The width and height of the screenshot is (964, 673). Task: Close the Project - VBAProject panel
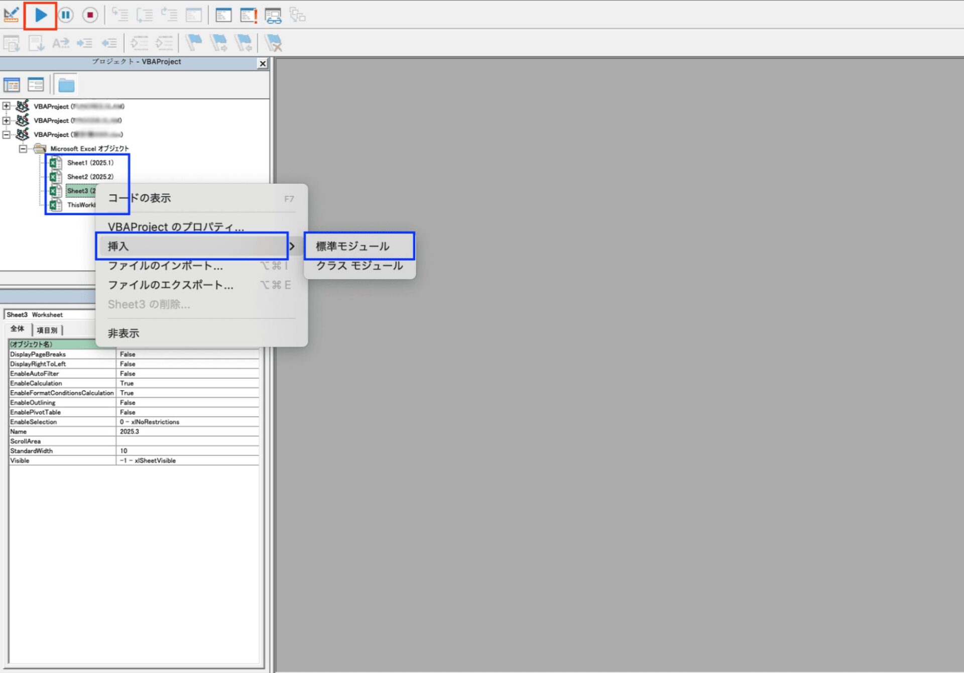pos(263,64)
